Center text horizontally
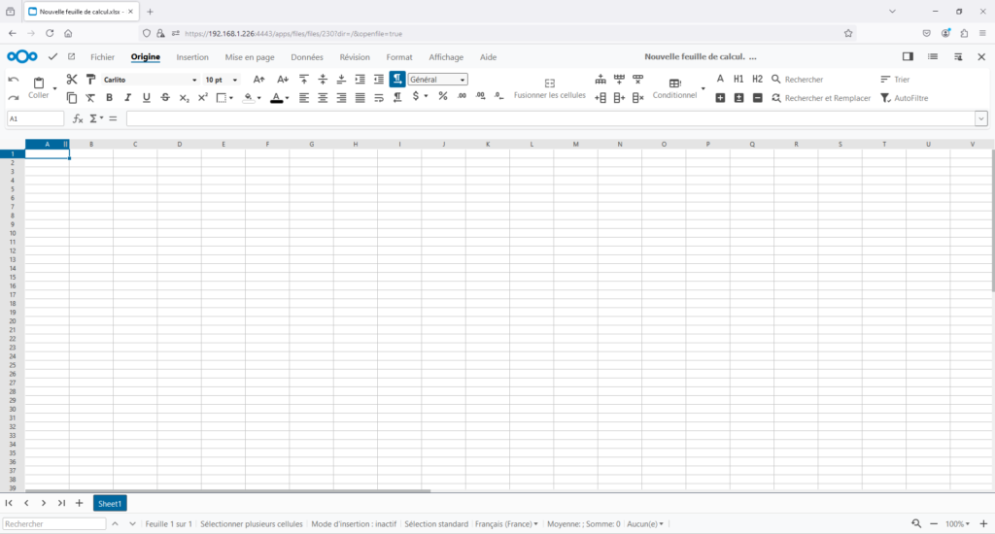This screenshot has height=534, width=995. pyautogui.click(x=323, y=98)
